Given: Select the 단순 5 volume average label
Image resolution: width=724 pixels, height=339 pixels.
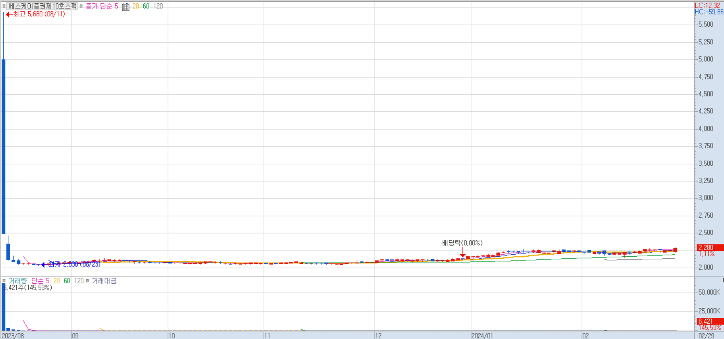Looking at the screenshot, I should click(40, 281).
